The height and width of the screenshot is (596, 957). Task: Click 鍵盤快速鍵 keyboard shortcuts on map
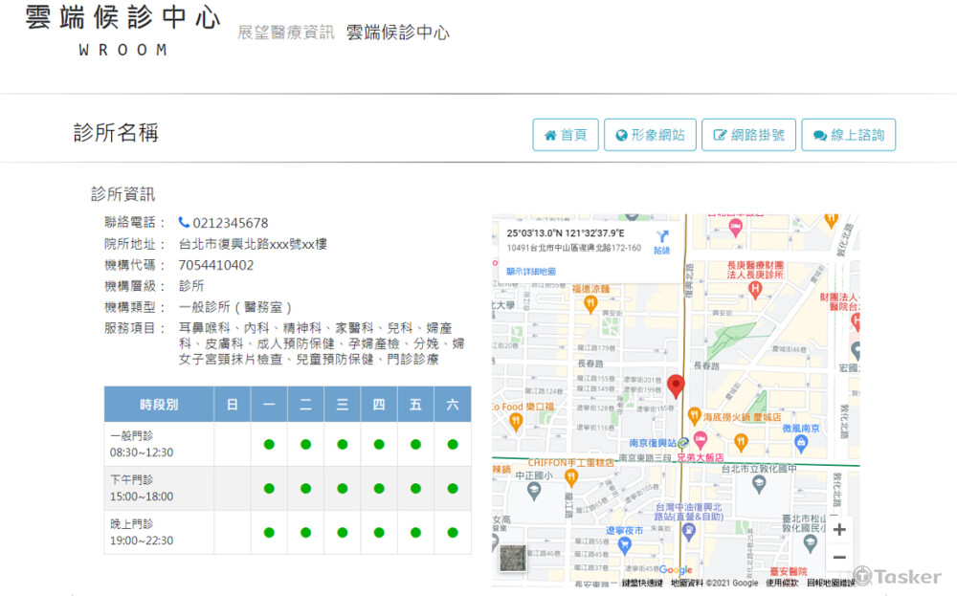642,583
